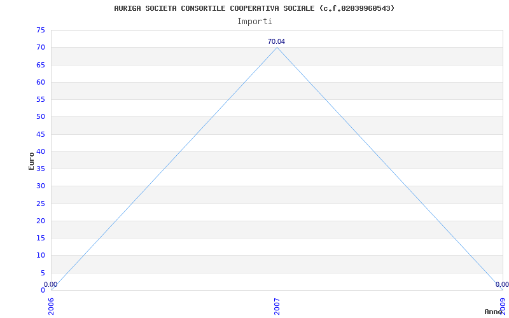
Task: Click the 35 y-axis tick label
Action: tap(41, 169)
